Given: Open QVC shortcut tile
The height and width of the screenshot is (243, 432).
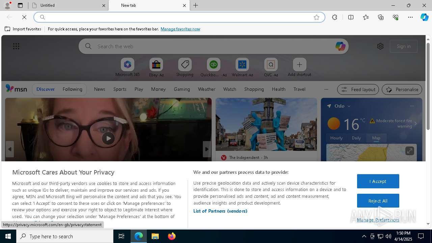Looking at the screenshot, I should [271, 67].
